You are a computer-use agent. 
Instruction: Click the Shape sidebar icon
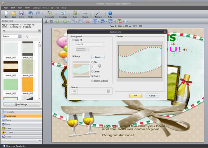click(x=3, y=136)
